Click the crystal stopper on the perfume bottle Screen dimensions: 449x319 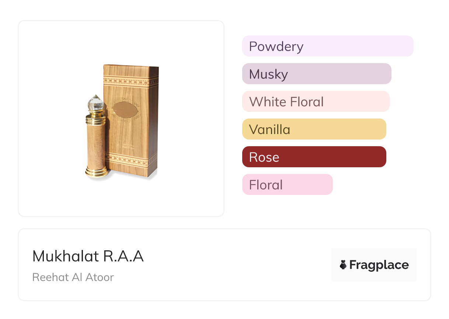coord(96,103)
